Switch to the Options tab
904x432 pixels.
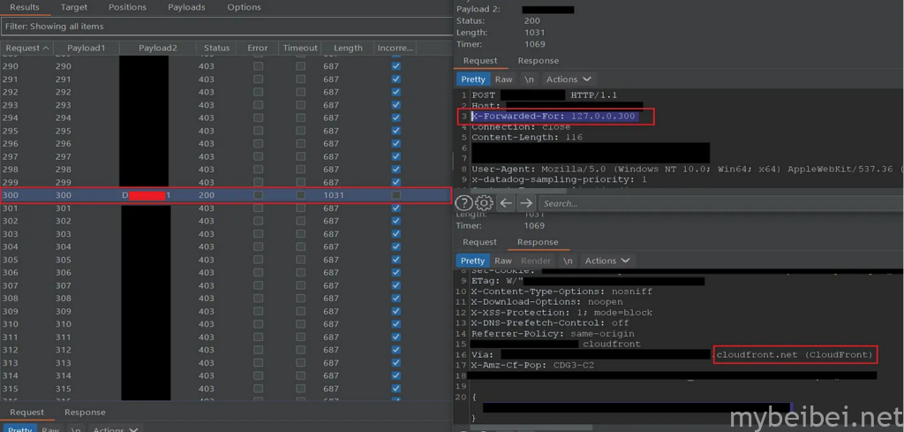(x=244, y=7)
